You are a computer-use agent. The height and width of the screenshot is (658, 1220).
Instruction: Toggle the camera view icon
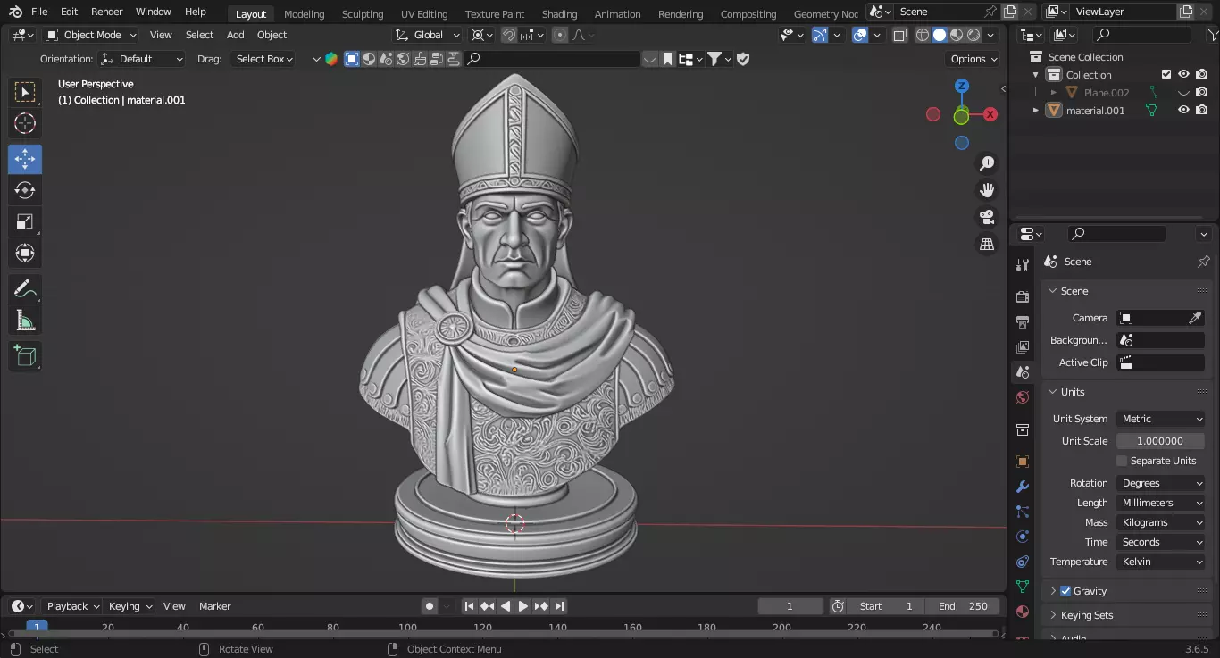[987, 217]
